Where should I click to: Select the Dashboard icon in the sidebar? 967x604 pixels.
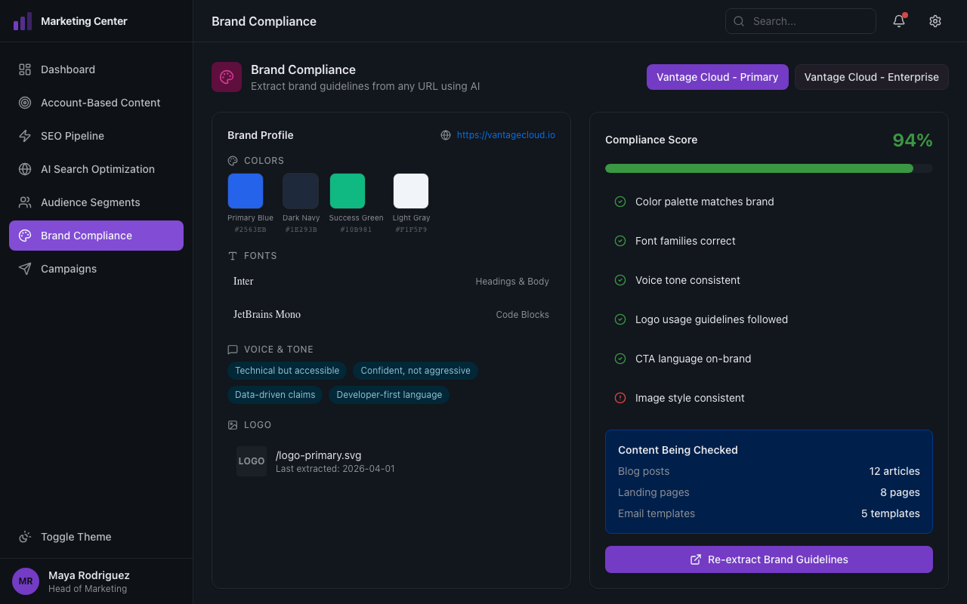(25, 69)
